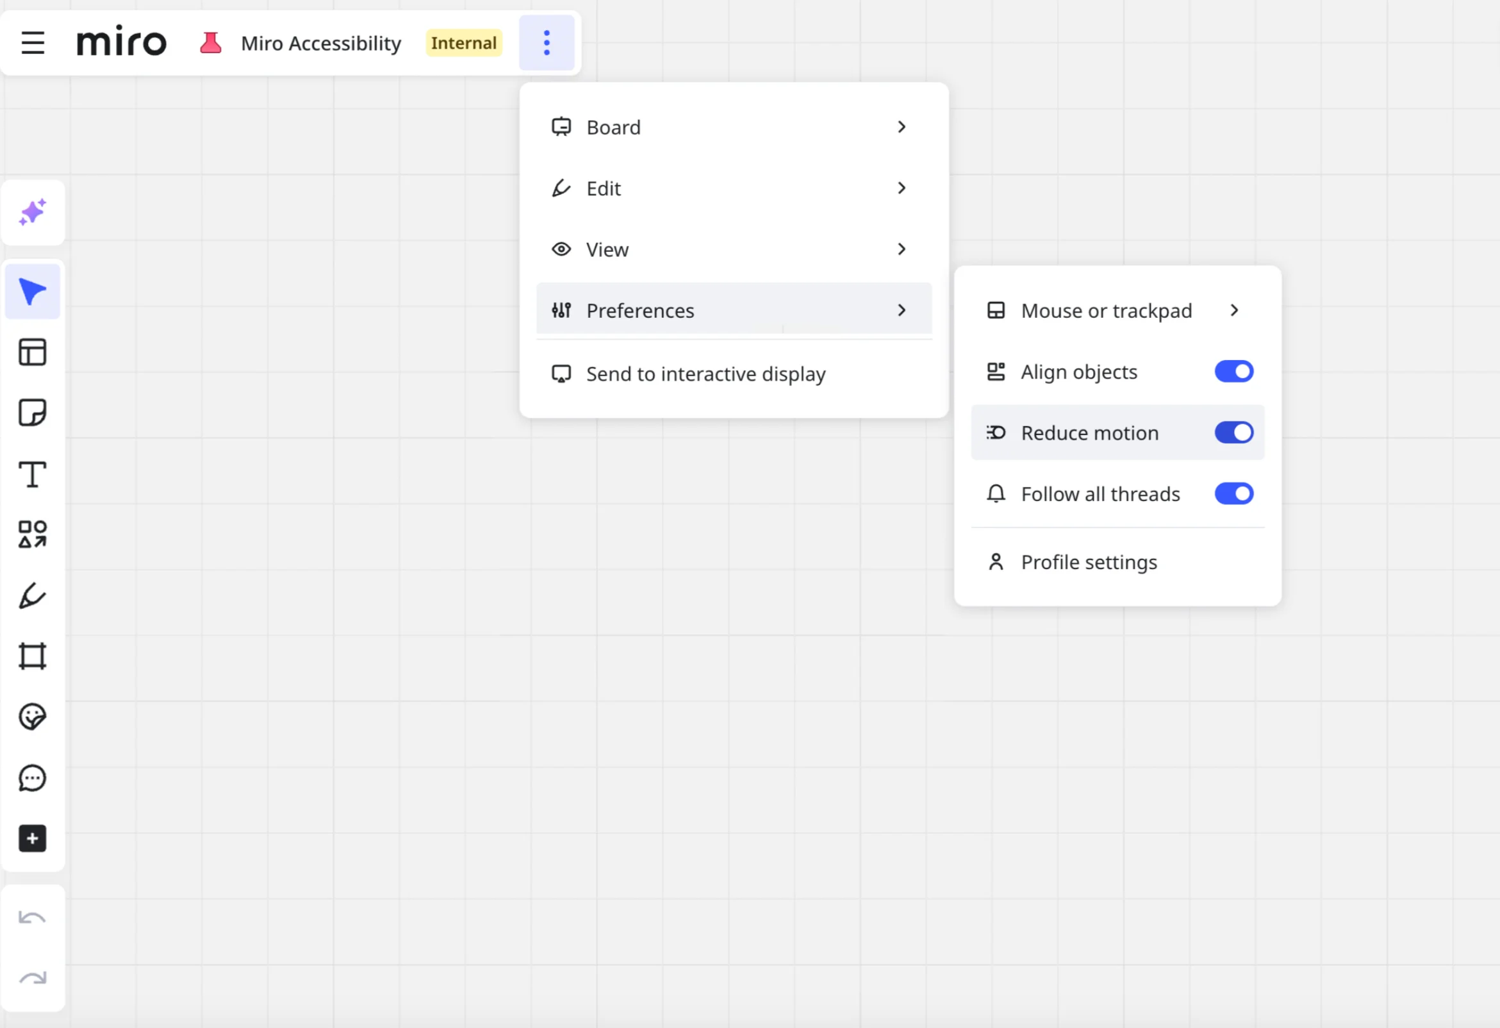Select the Frame tool

click(32, 656)
